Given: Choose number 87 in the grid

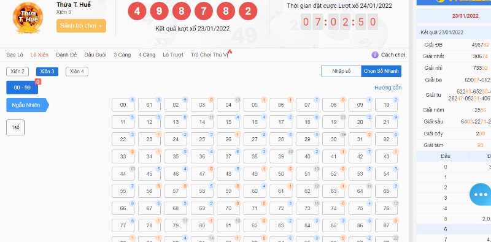Looking at the screenshot, I should click(x=386, y=225).
